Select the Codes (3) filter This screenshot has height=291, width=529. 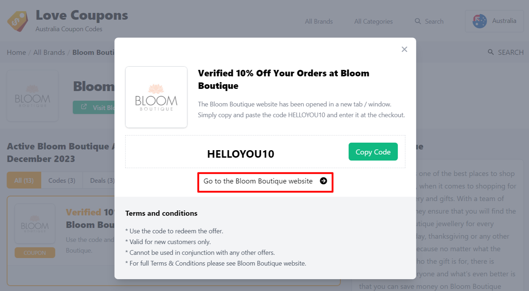click(62, 180)
